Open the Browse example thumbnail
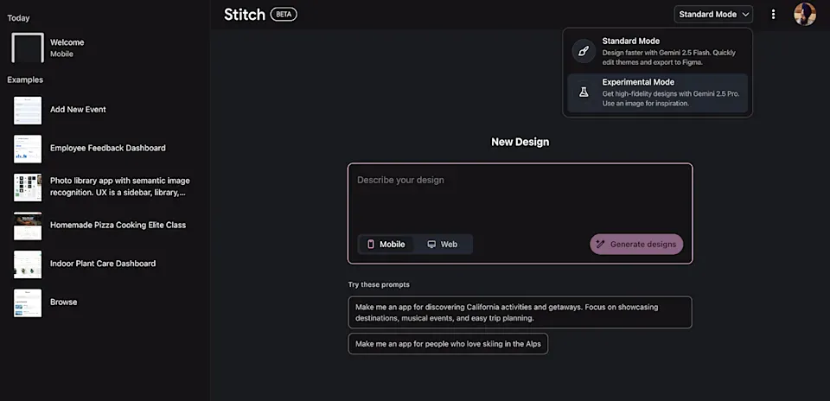This screenshot has width=830, height=401. pyautogui.click(x=28, y=303)
